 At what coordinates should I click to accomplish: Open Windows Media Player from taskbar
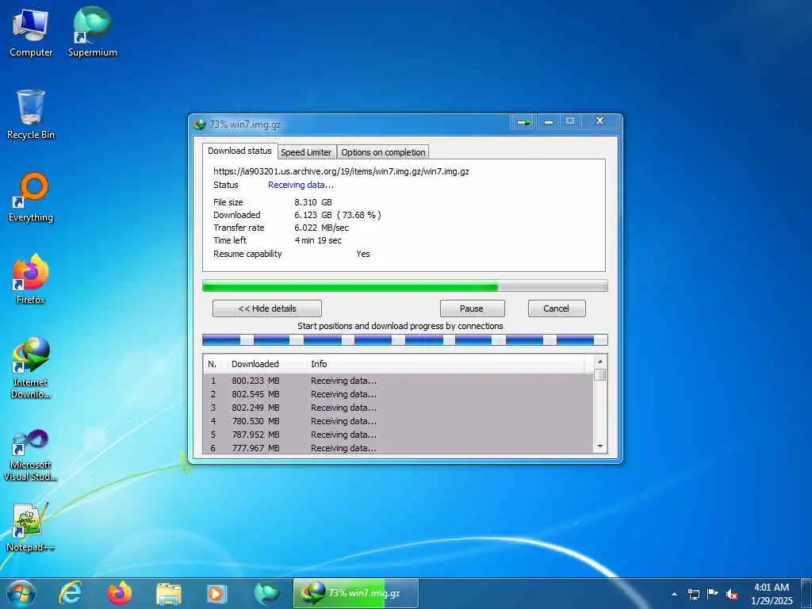(217, 593)
